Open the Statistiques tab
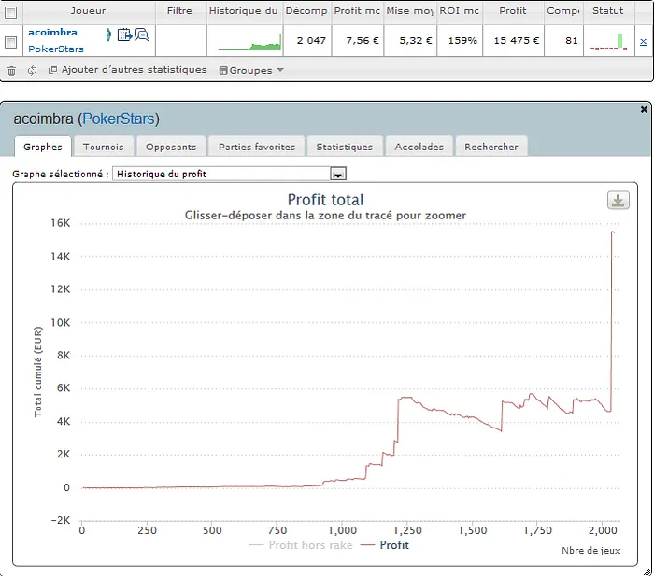 344,147
